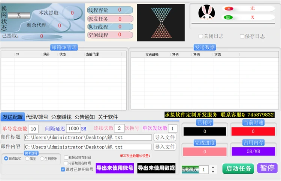This screenshot has height=181, width=281.
Task: Click the 邮箱CK管理 panel label
Action: [x=64, y=47]
